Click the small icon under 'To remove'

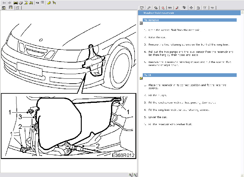(x=141, y=23)
